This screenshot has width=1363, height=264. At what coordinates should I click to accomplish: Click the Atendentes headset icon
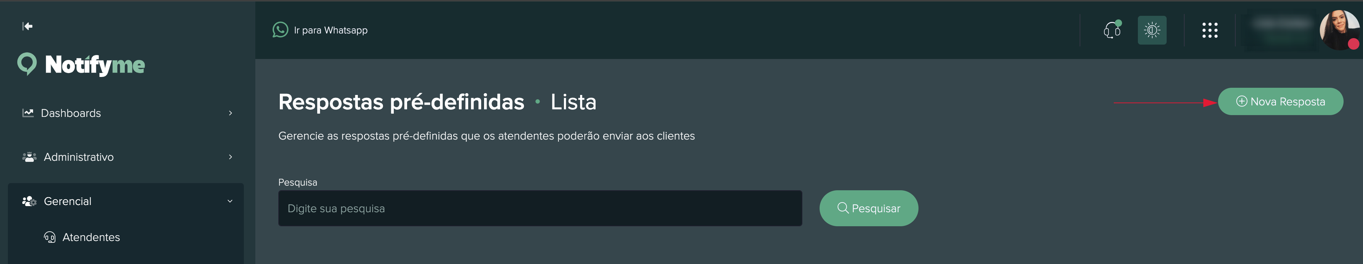pyautogui.click(x=50, y=237)
